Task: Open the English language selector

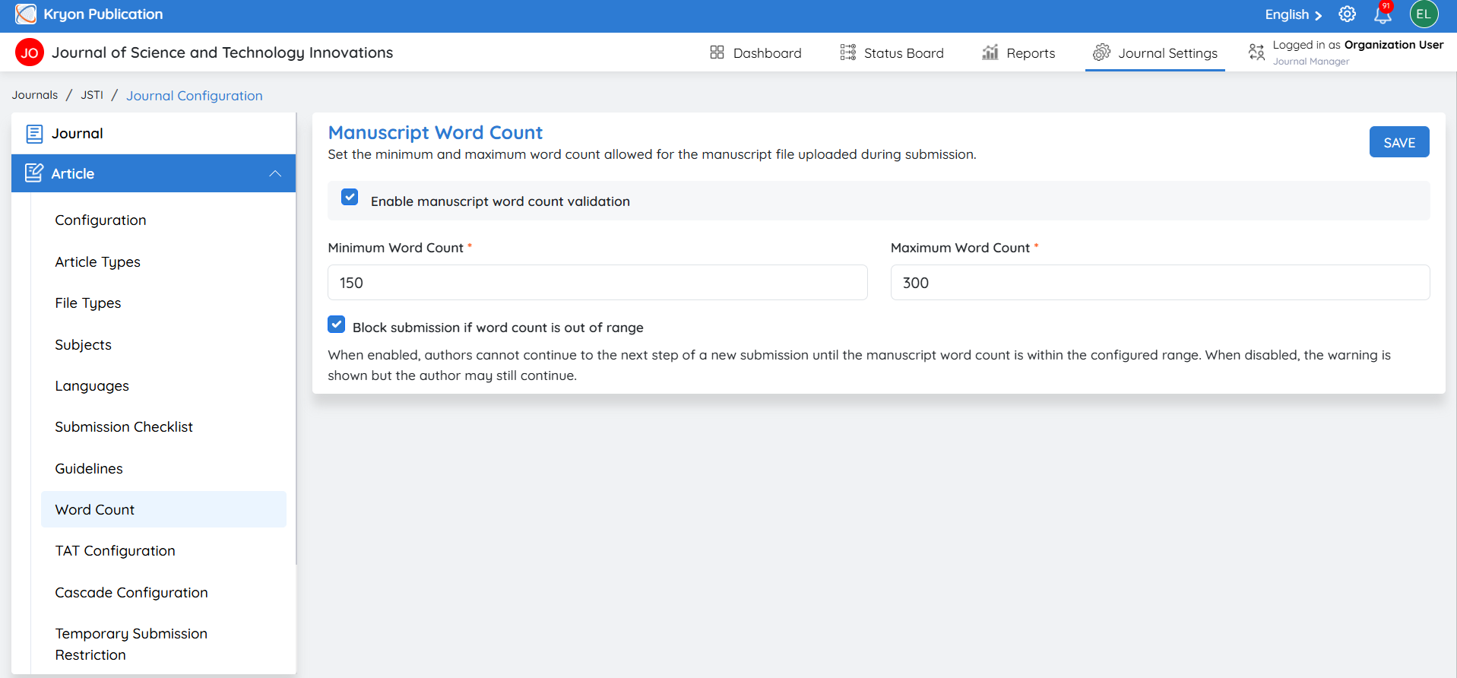Action: pyautogui.click(x=1293, y=14)
